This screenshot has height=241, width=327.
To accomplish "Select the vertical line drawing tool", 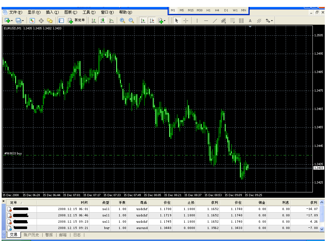I will pos(197,21).
